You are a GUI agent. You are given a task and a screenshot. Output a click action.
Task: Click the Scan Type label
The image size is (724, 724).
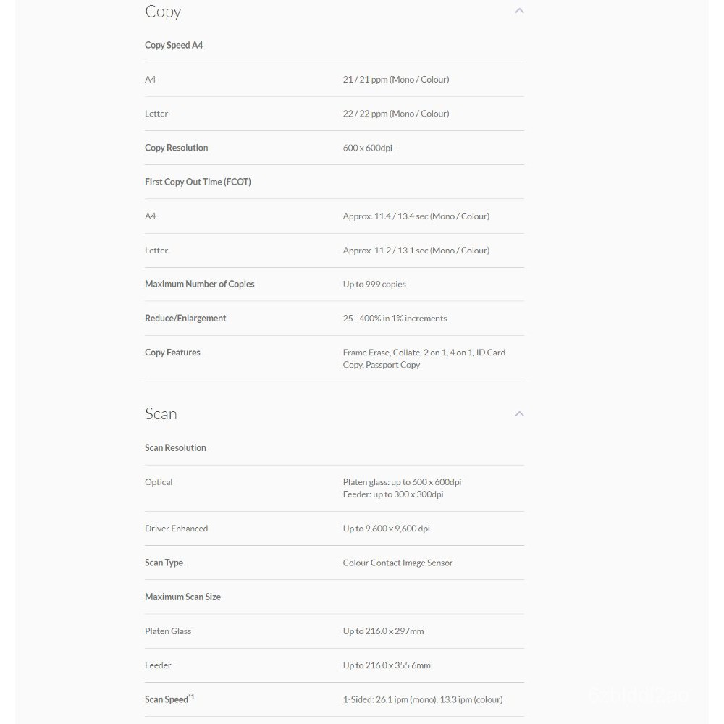tap(164, 563)
